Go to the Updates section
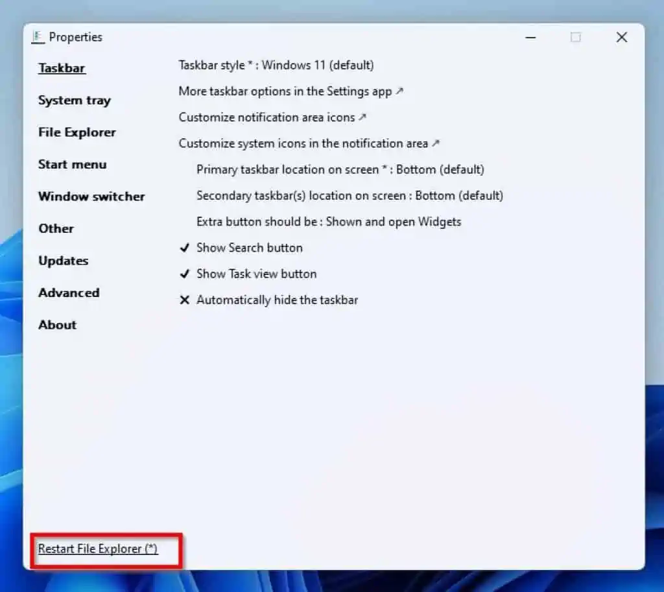 [x=63, y=261]
